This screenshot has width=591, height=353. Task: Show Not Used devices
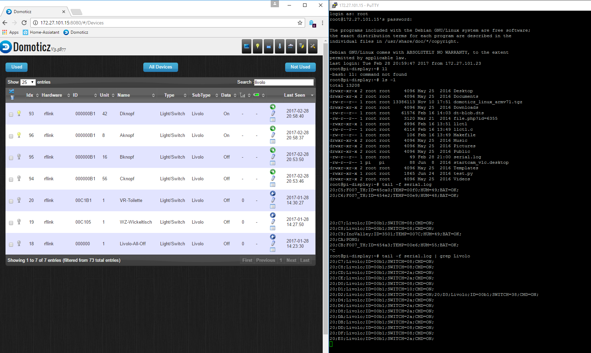[300, 67]
